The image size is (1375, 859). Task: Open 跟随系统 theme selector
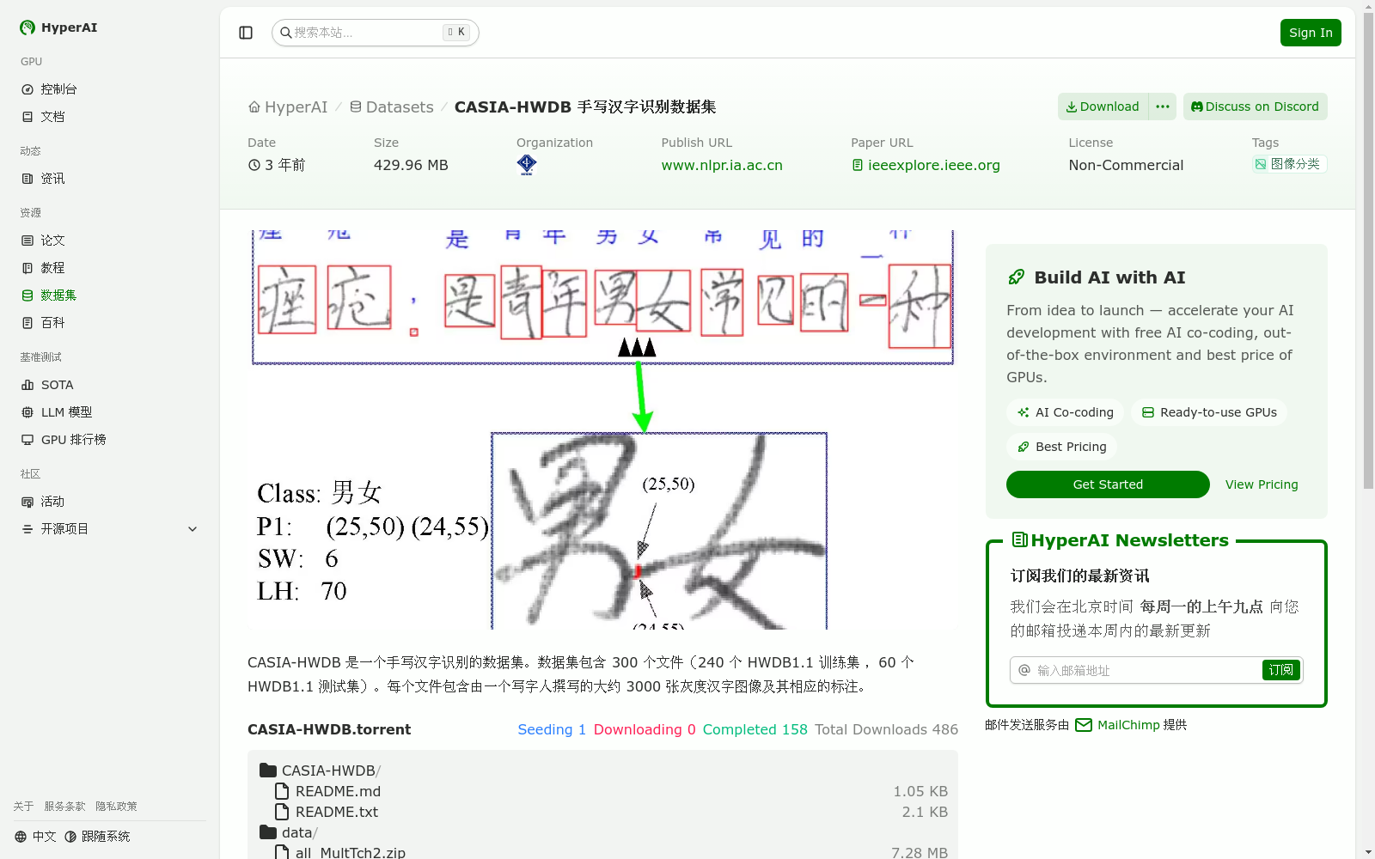97,837
